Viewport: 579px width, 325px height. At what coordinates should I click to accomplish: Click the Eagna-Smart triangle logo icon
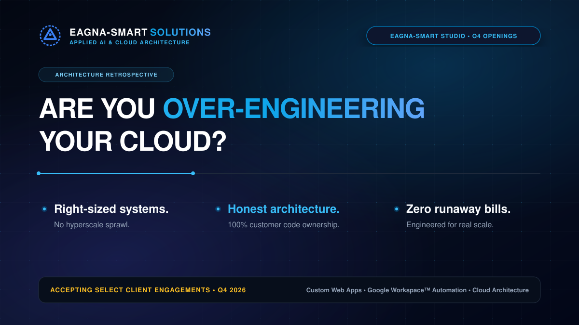pos(50,36)
